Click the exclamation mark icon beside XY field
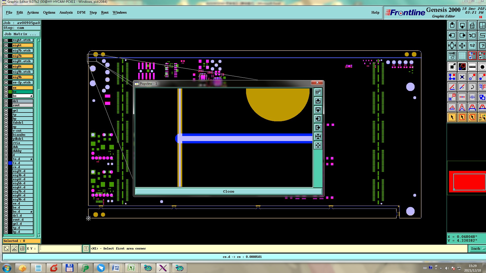Viewport: 486px width, 273px height. tap(86, 248)
